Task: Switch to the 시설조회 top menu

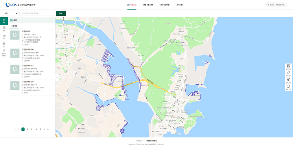Action: point(132,5)
